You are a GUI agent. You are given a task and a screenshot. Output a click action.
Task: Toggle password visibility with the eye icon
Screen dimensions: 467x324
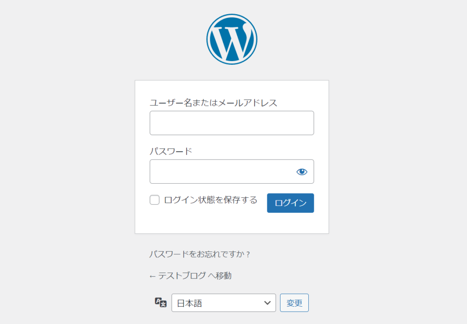pyautogui.click(x=302, y=171)
